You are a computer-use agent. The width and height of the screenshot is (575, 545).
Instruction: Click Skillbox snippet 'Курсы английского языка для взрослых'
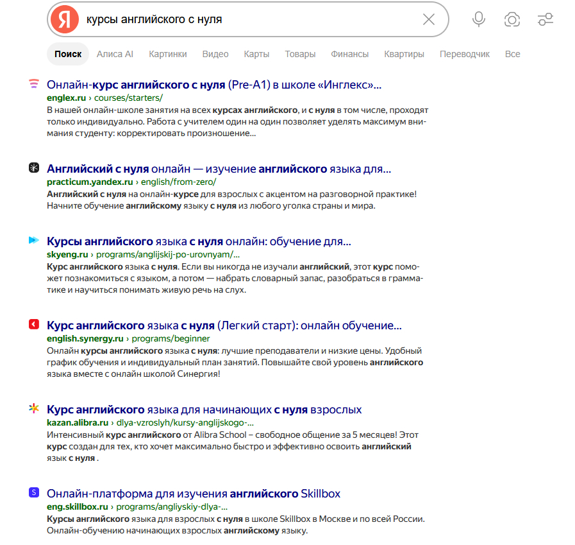click(236, 525)
